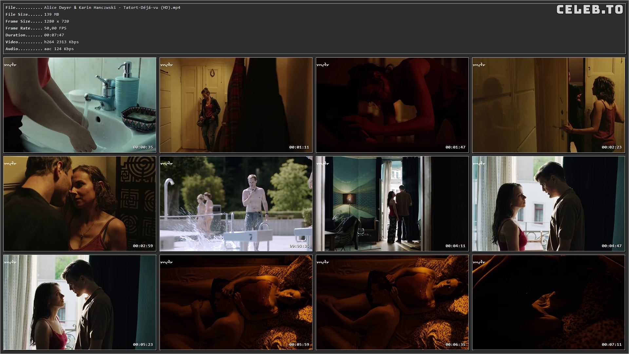Select the thumbnail timestamped 00:01:11

(236, 105)
